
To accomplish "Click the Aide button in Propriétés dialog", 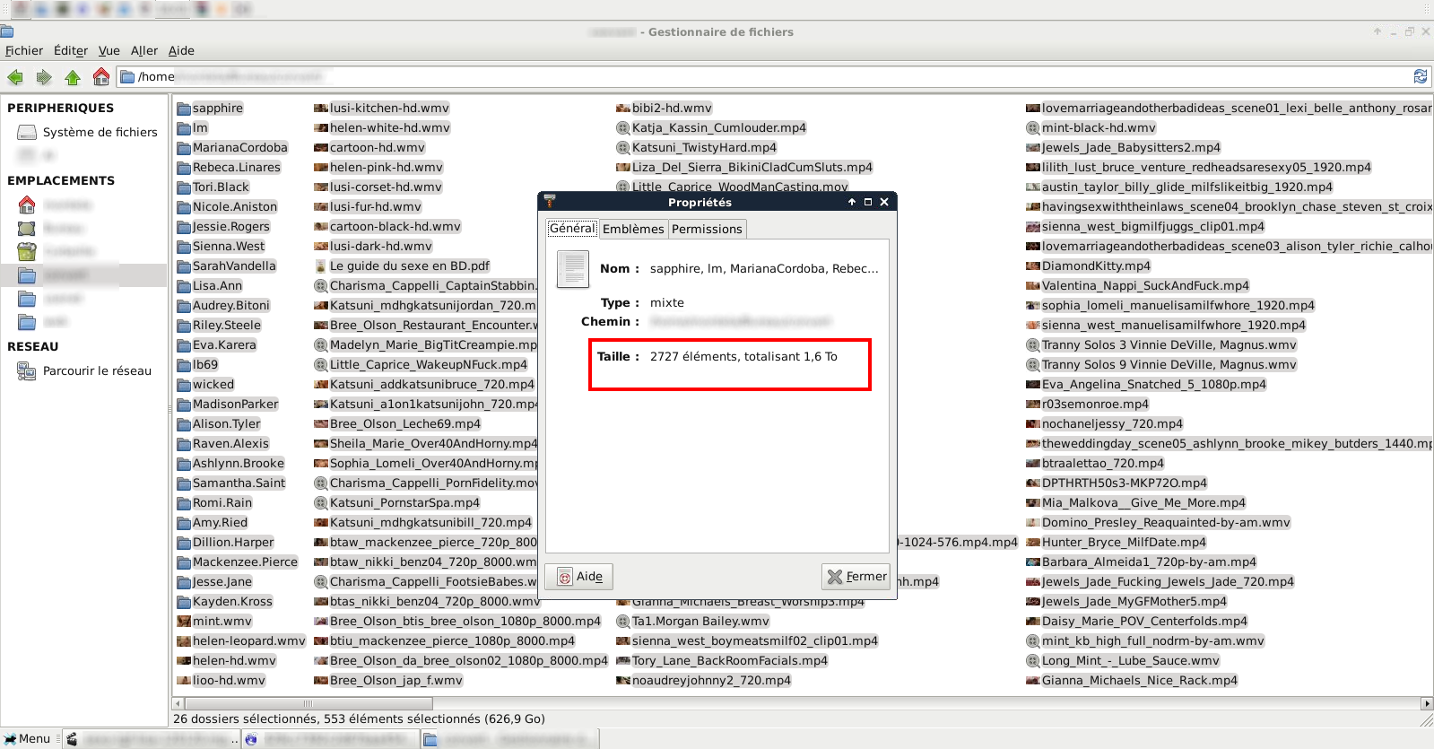I will pos(579,577).
